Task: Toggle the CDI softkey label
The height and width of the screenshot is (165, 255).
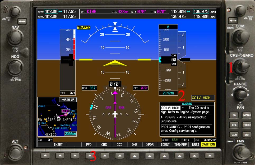Action: 119,144
